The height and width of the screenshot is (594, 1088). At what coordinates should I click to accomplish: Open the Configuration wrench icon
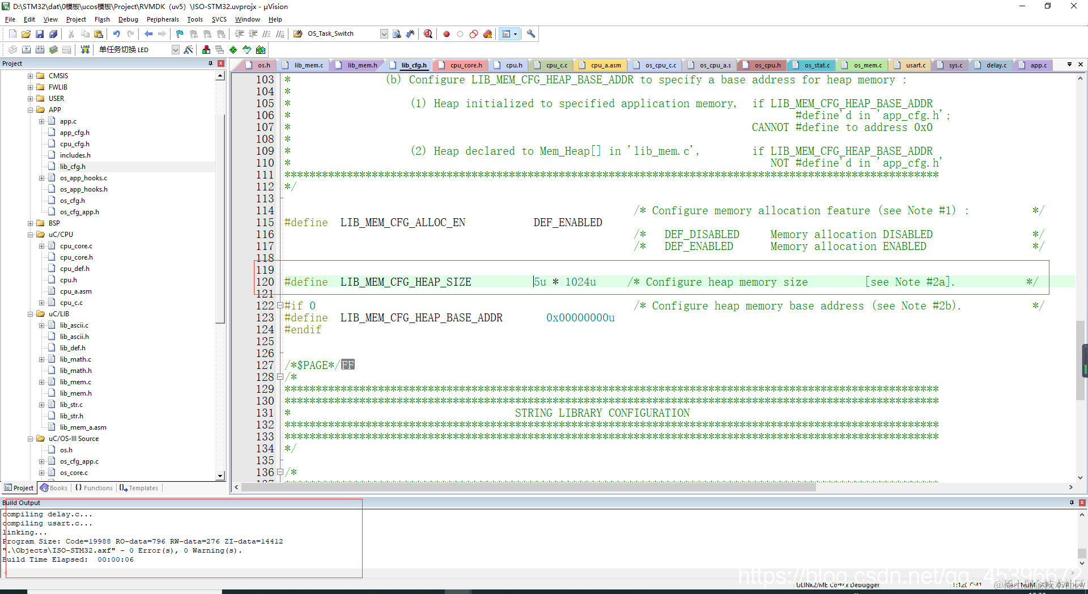tap(531, 34)
